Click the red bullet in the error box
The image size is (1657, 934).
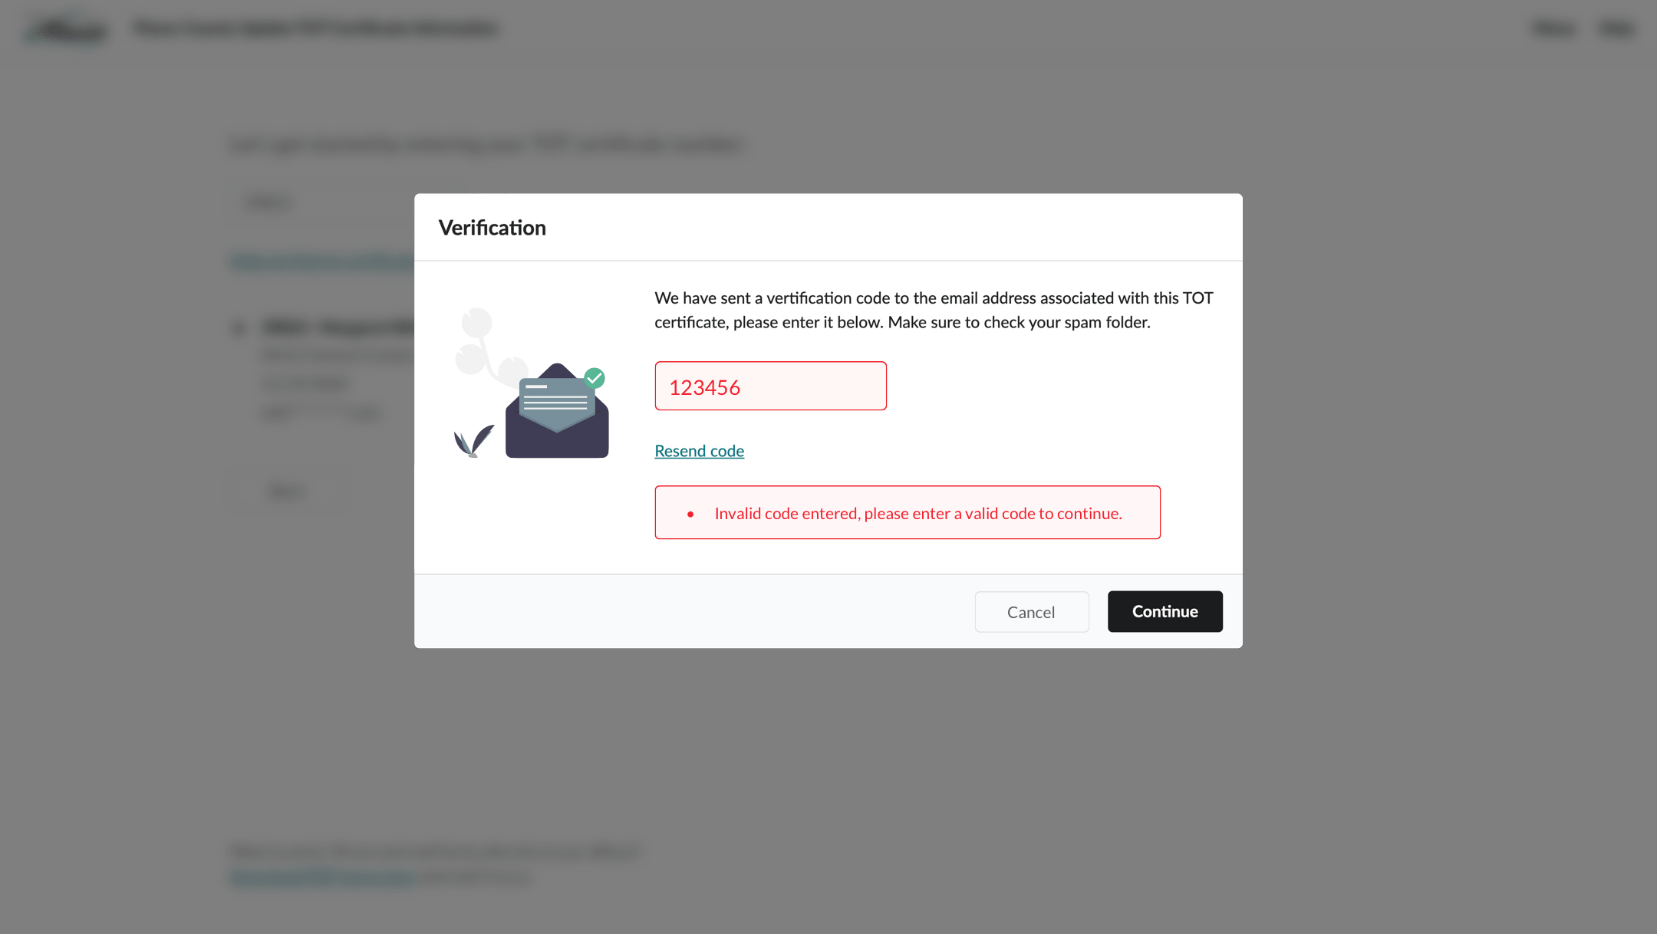(x=691, y=513)
